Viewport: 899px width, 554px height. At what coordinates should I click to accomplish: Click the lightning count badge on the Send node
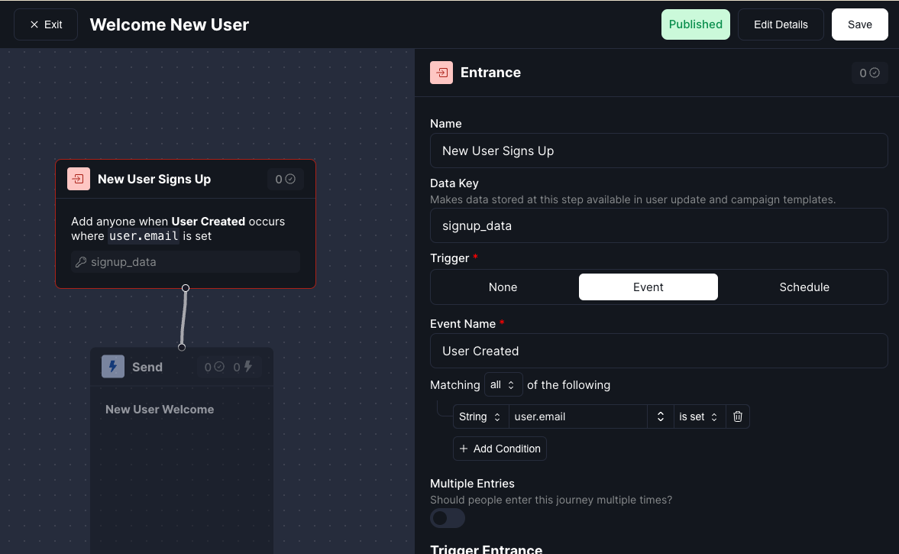244,367
